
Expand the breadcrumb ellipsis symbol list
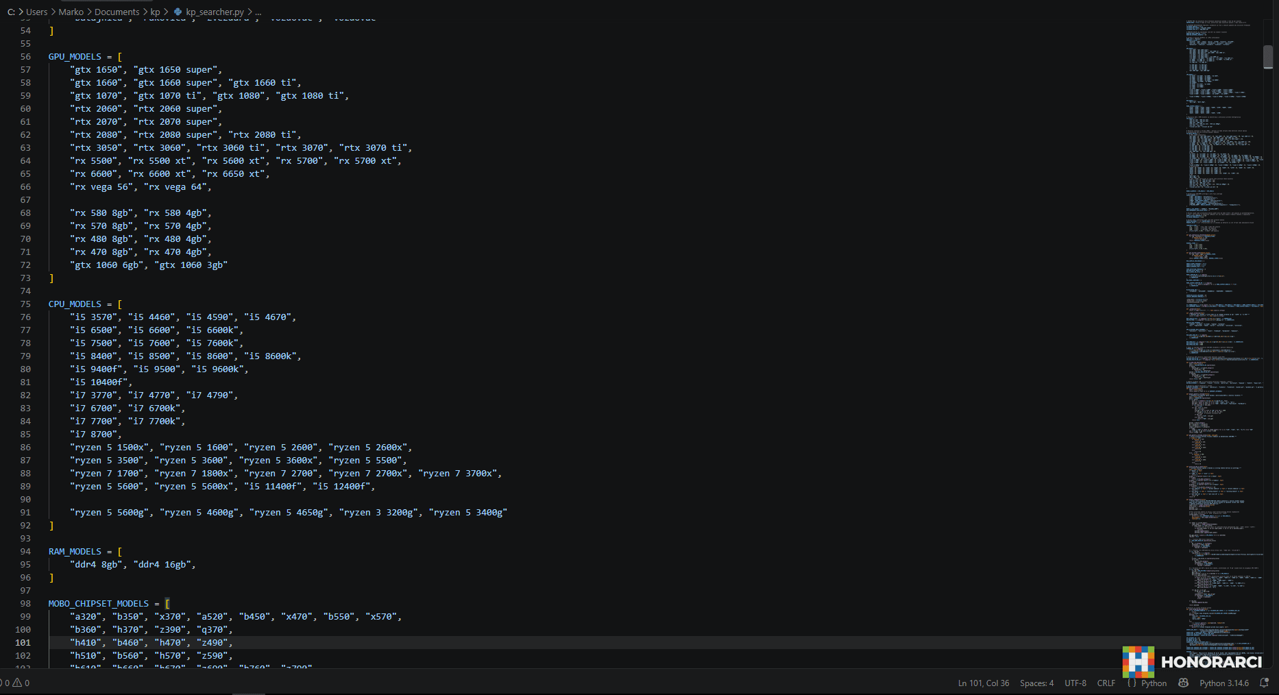tap(258, 12)
